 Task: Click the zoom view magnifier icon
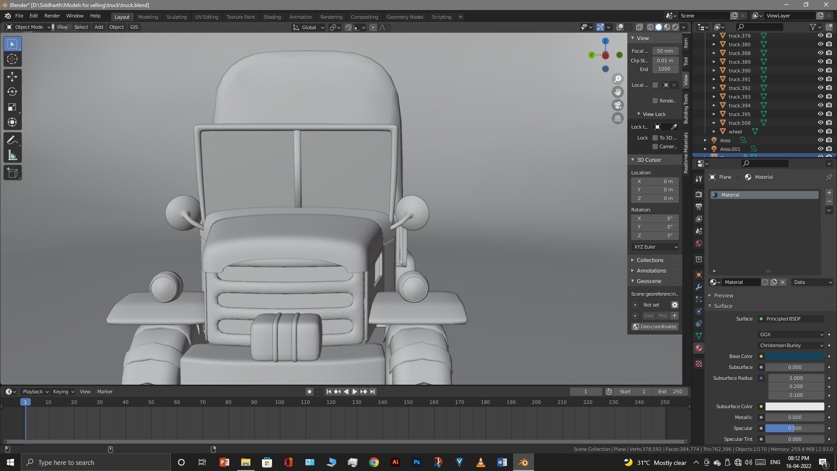(618, 79)
